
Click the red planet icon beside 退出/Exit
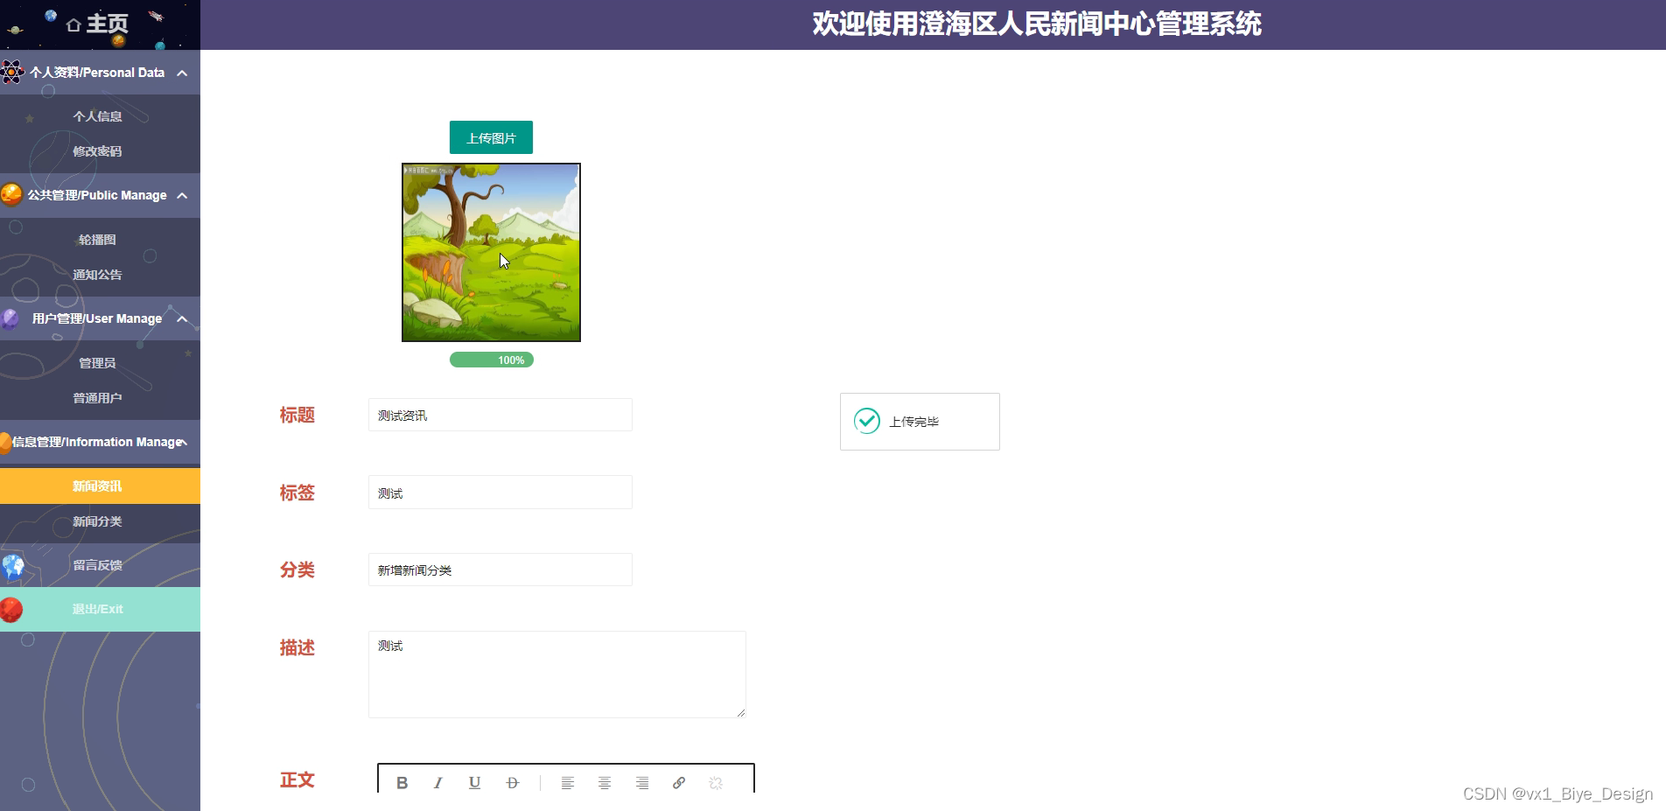11,609
